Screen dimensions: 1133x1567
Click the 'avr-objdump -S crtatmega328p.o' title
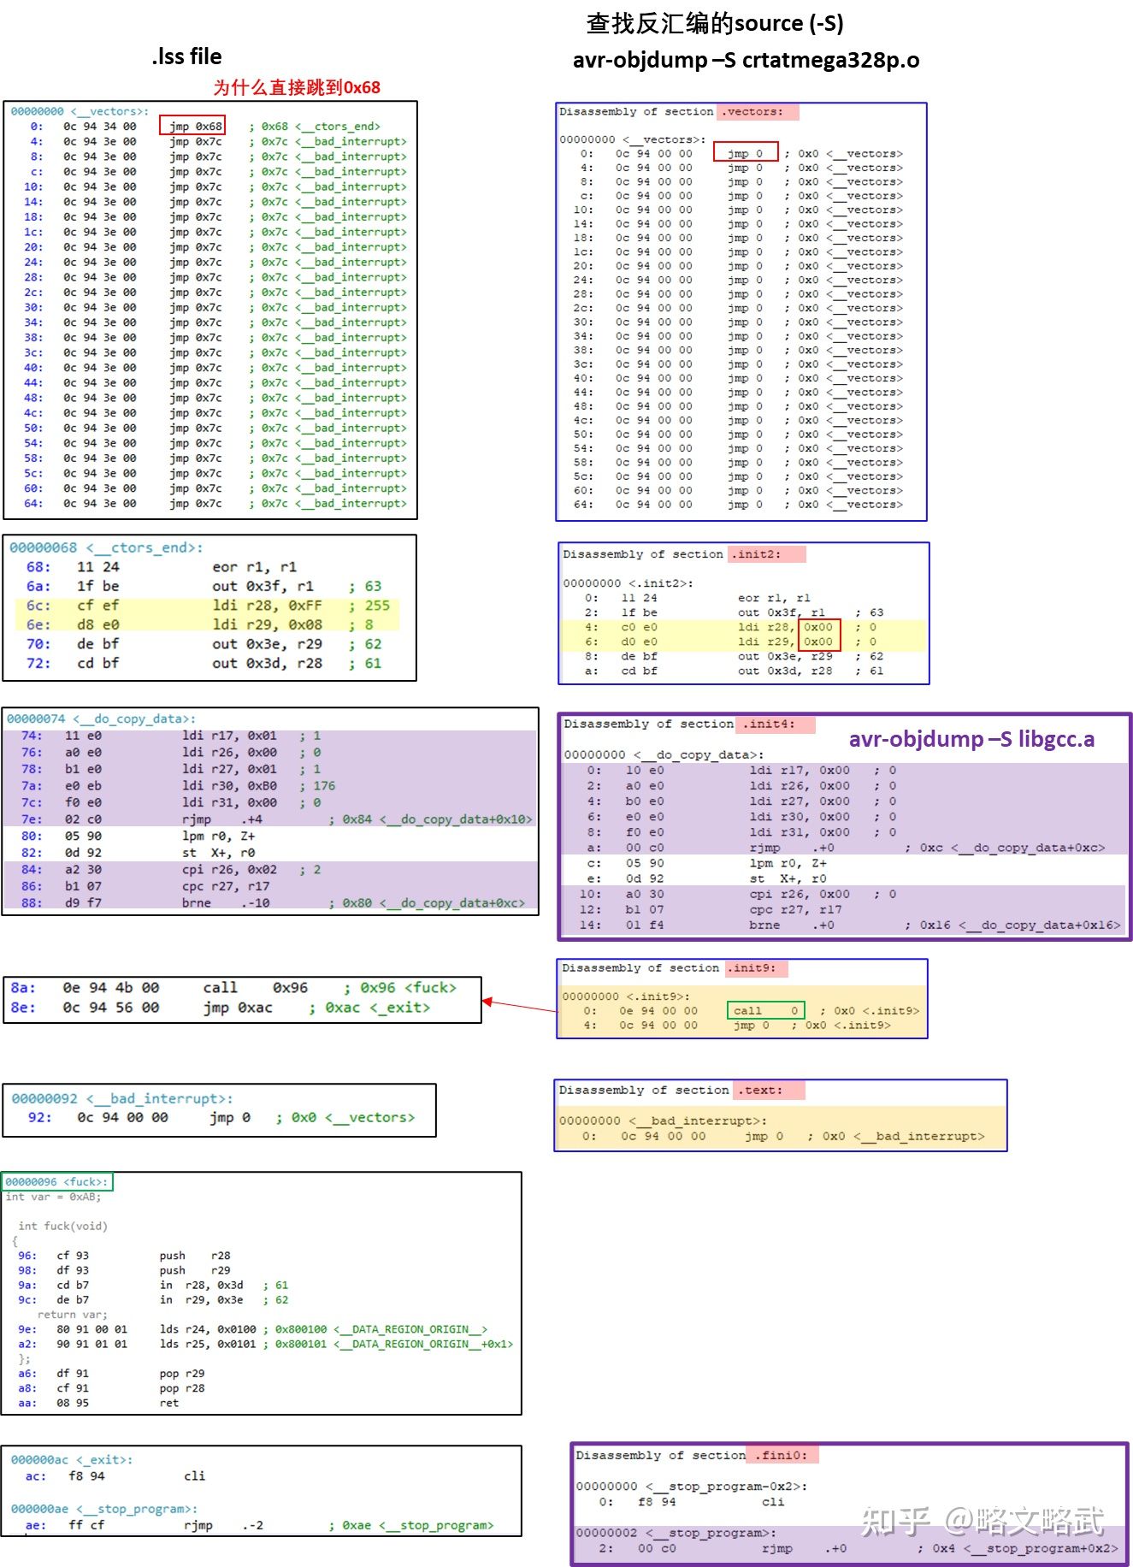(746, 60)
